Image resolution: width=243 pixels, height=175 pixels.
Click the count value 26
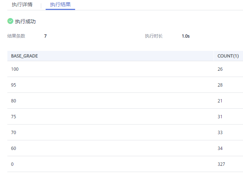220,69
